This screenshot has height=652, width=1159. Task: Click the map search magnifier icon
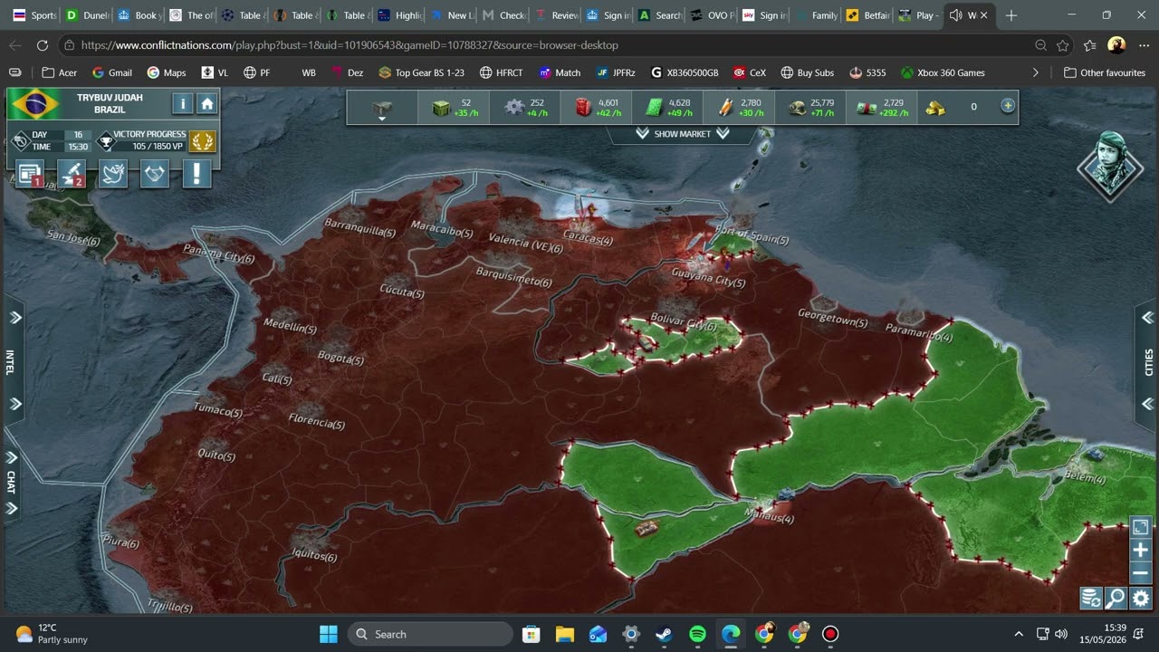(x=1116, y=598)
